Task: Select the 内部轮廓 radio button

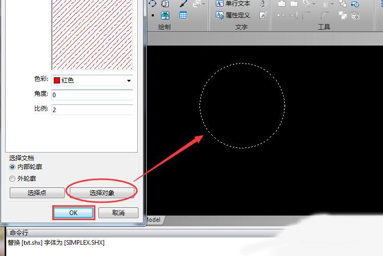Action: coord(12,167)
